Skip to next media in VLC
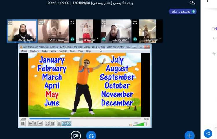The width and height of the screenshot is (217, 139). 40,124
